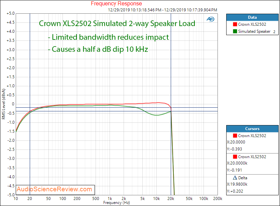The width and height of the screenshot is (280, 206).
Task: Click red swatch of cursor entry above X:20.0000k
Action: coord(235,157)
